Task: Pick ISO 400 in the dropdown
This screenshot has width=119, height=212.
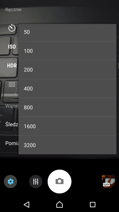Action: click(67, 89)
